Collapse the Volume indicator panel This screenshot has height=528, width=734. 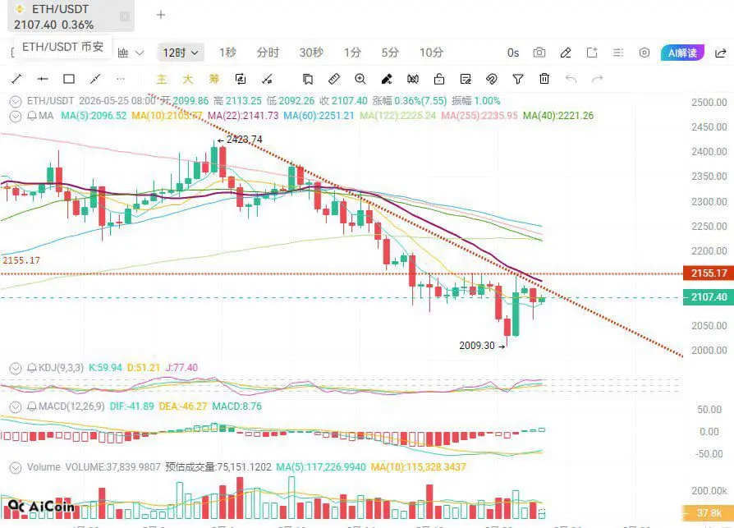[16, 467]
